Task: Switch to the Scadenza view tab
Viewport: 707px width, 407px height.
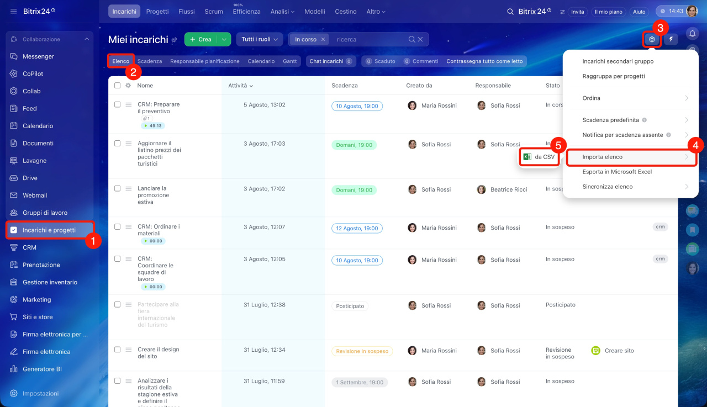Action: click(x=150, y=61)
